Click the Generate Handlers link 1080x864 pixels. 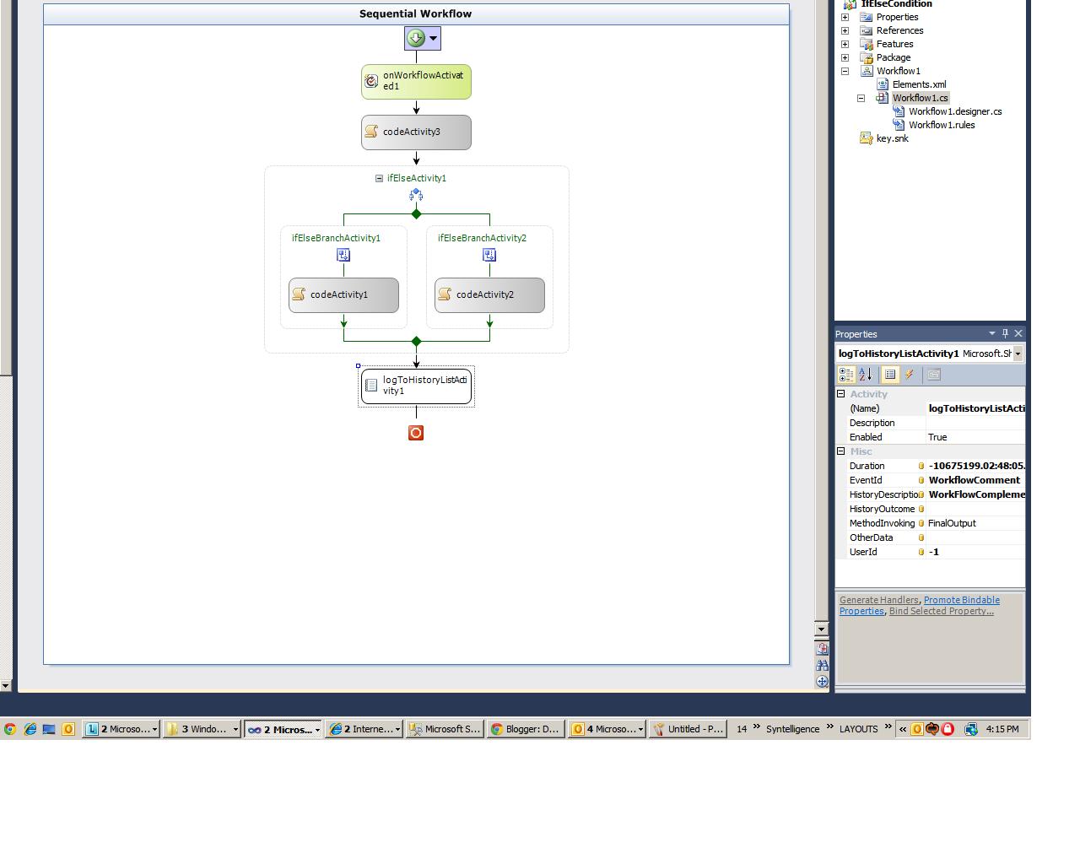click(x=878, y=600)
